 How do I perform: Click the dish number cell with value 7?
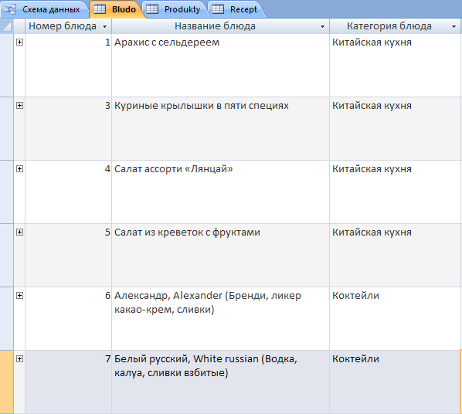[x=68, y=382]
